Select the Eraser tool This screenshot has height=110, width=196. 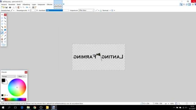5,33
